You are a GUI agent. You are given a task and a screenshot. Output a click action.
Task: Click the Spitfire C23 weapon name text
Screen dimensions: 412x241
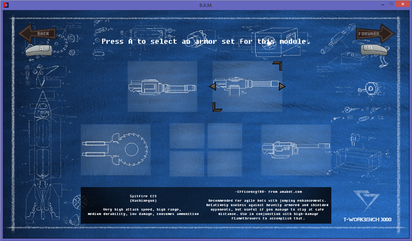point(143,196)
